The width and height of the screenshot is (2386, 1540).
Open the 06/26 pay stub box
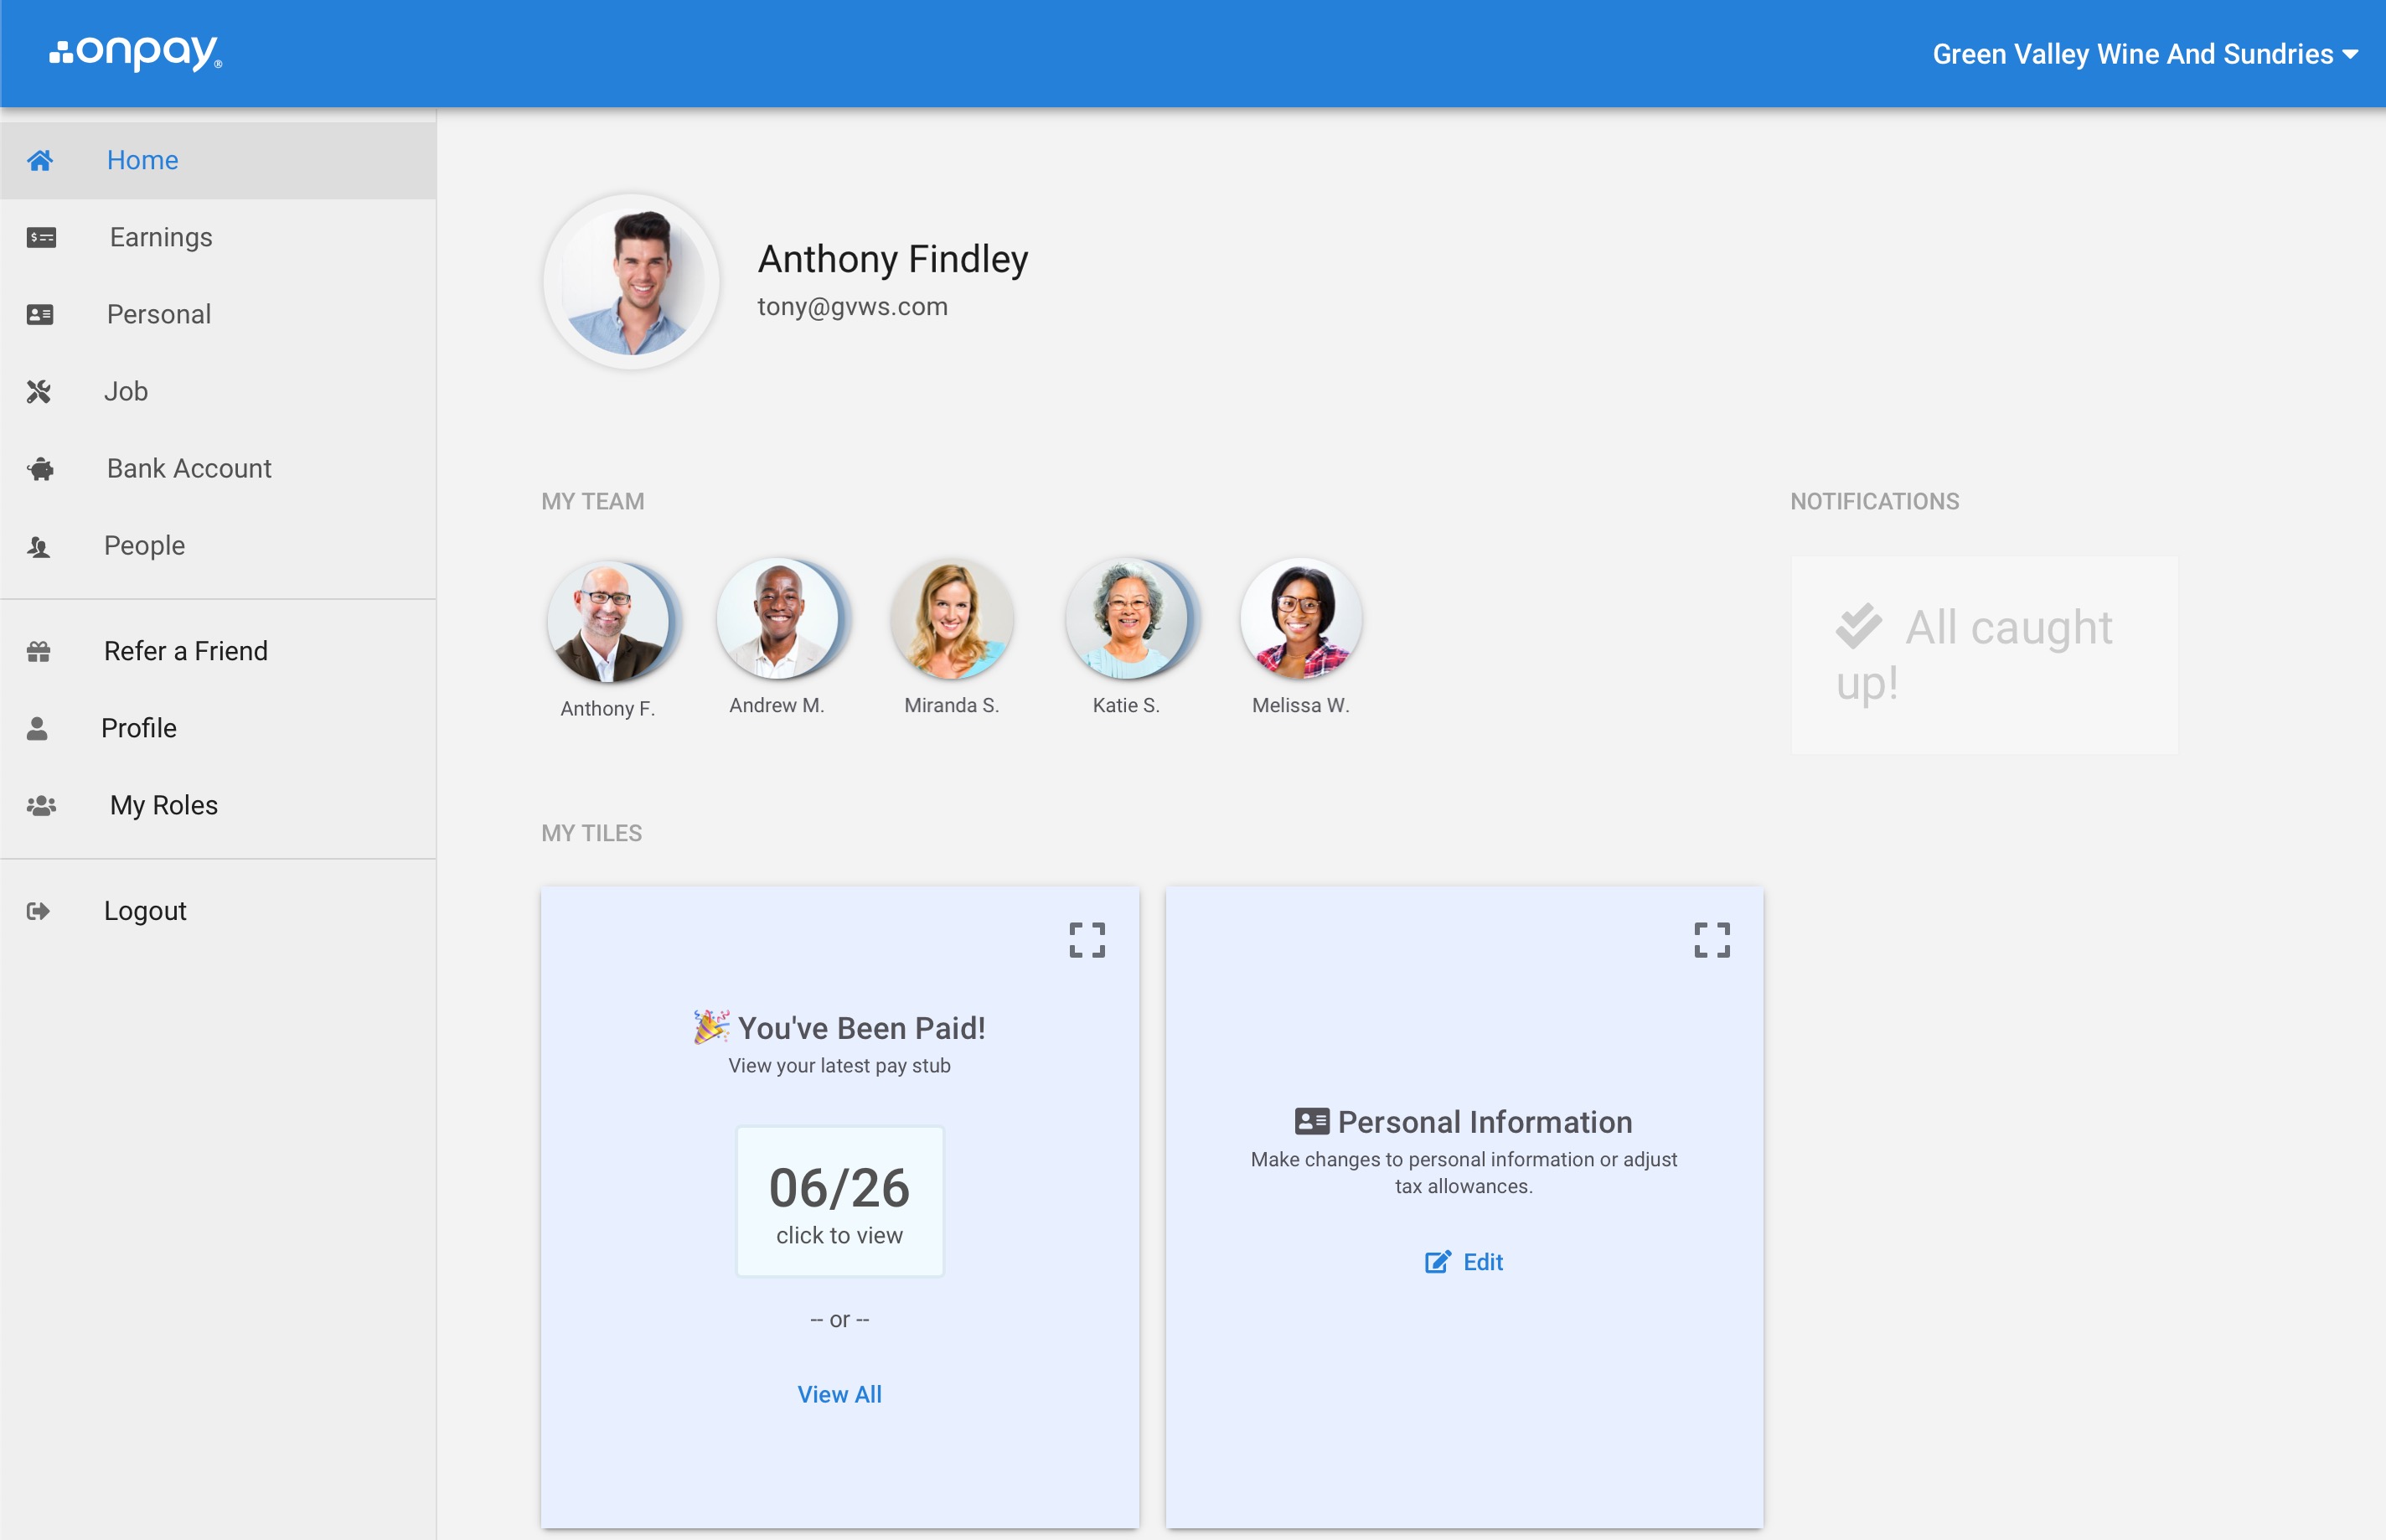[839, 1200]
